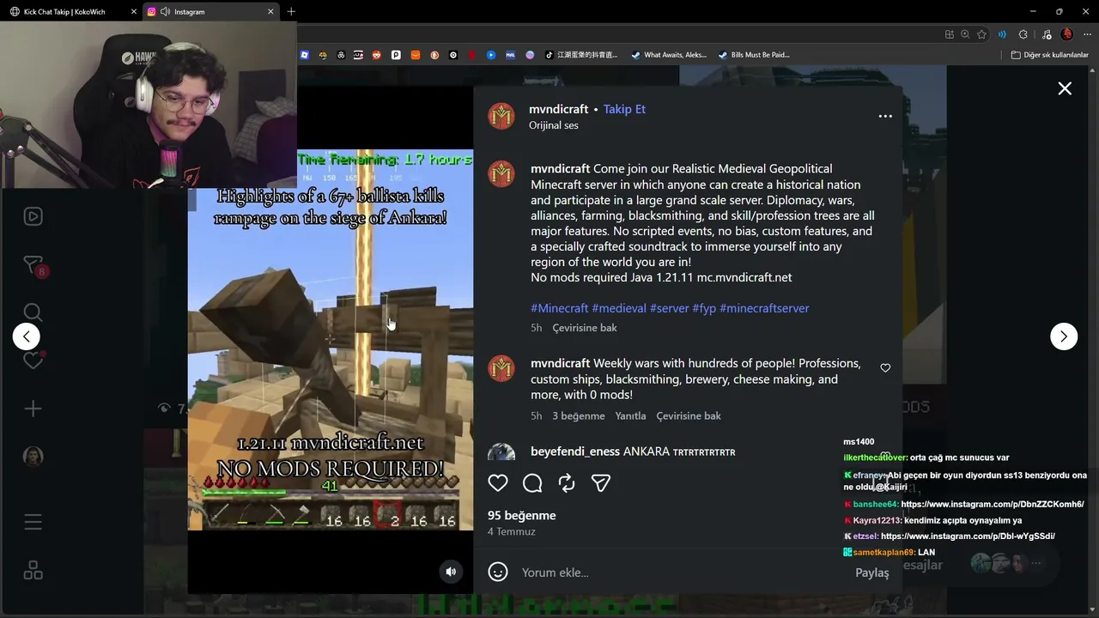
Task: Open the mvndicraft username in post header
Action: click(x=559, y=109)
